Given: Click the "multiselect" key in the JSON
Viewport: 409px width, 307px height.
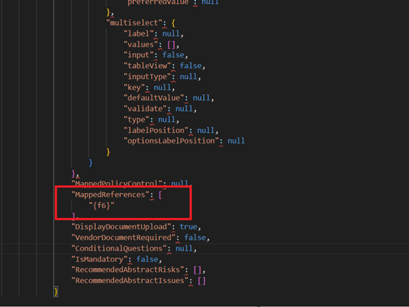Looking at the screenshot, I should pos(131,23).
